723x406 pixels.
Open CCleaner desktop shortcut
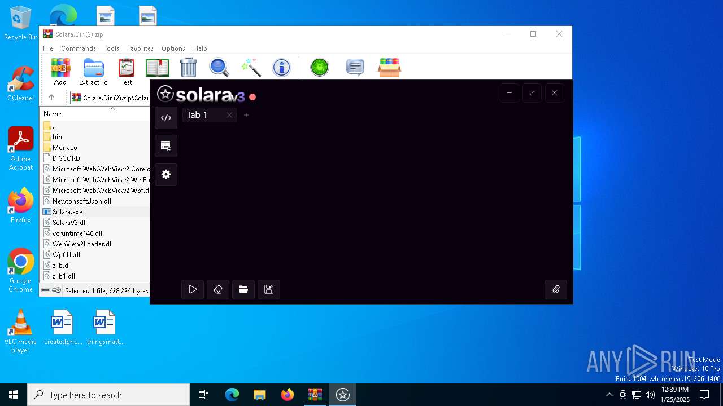[21, 83]
